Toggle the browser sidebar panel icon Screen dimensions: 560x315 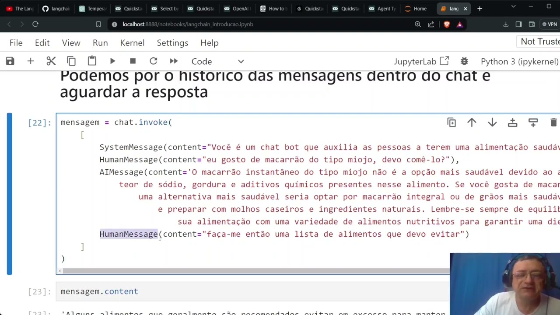[519, 24]
